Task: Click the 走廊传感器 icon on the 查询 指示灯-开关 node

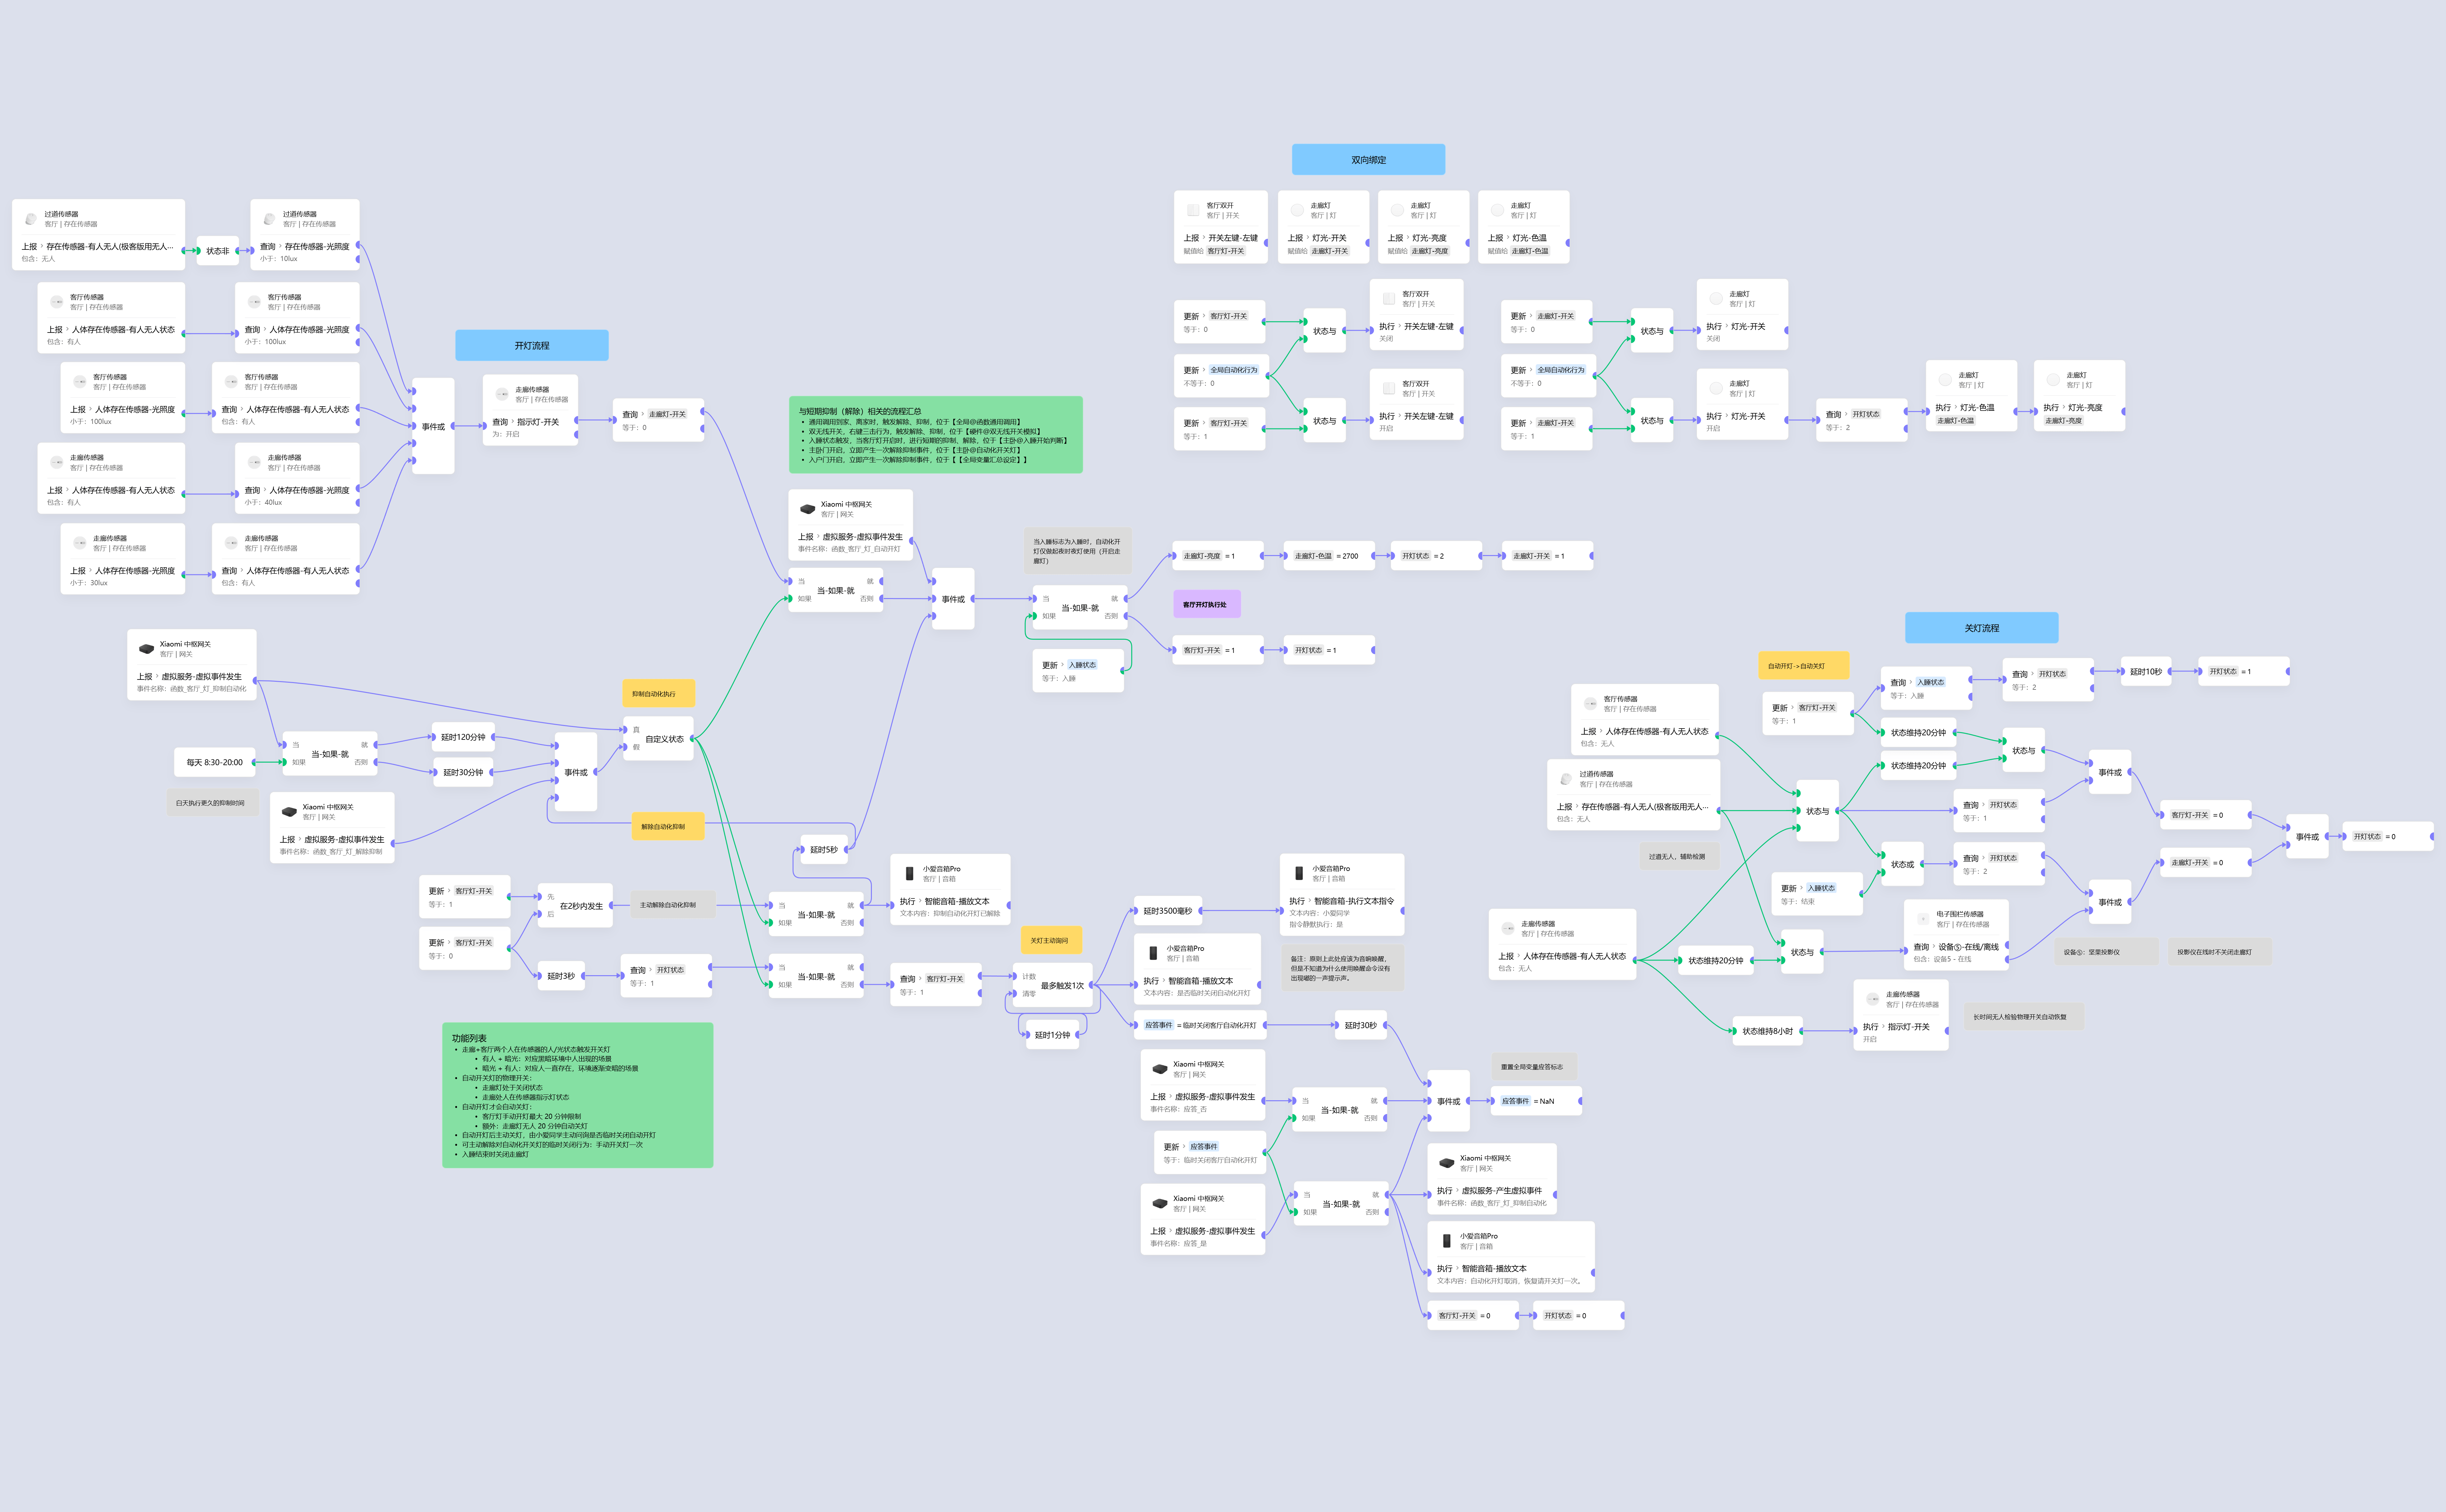Action: [x=502, y=394]
